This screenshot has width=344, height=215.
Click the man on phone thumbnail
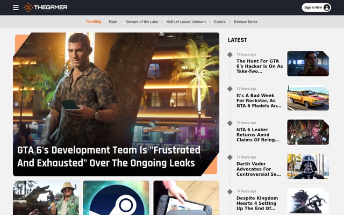pyautogui.click(x=308, y=63)
